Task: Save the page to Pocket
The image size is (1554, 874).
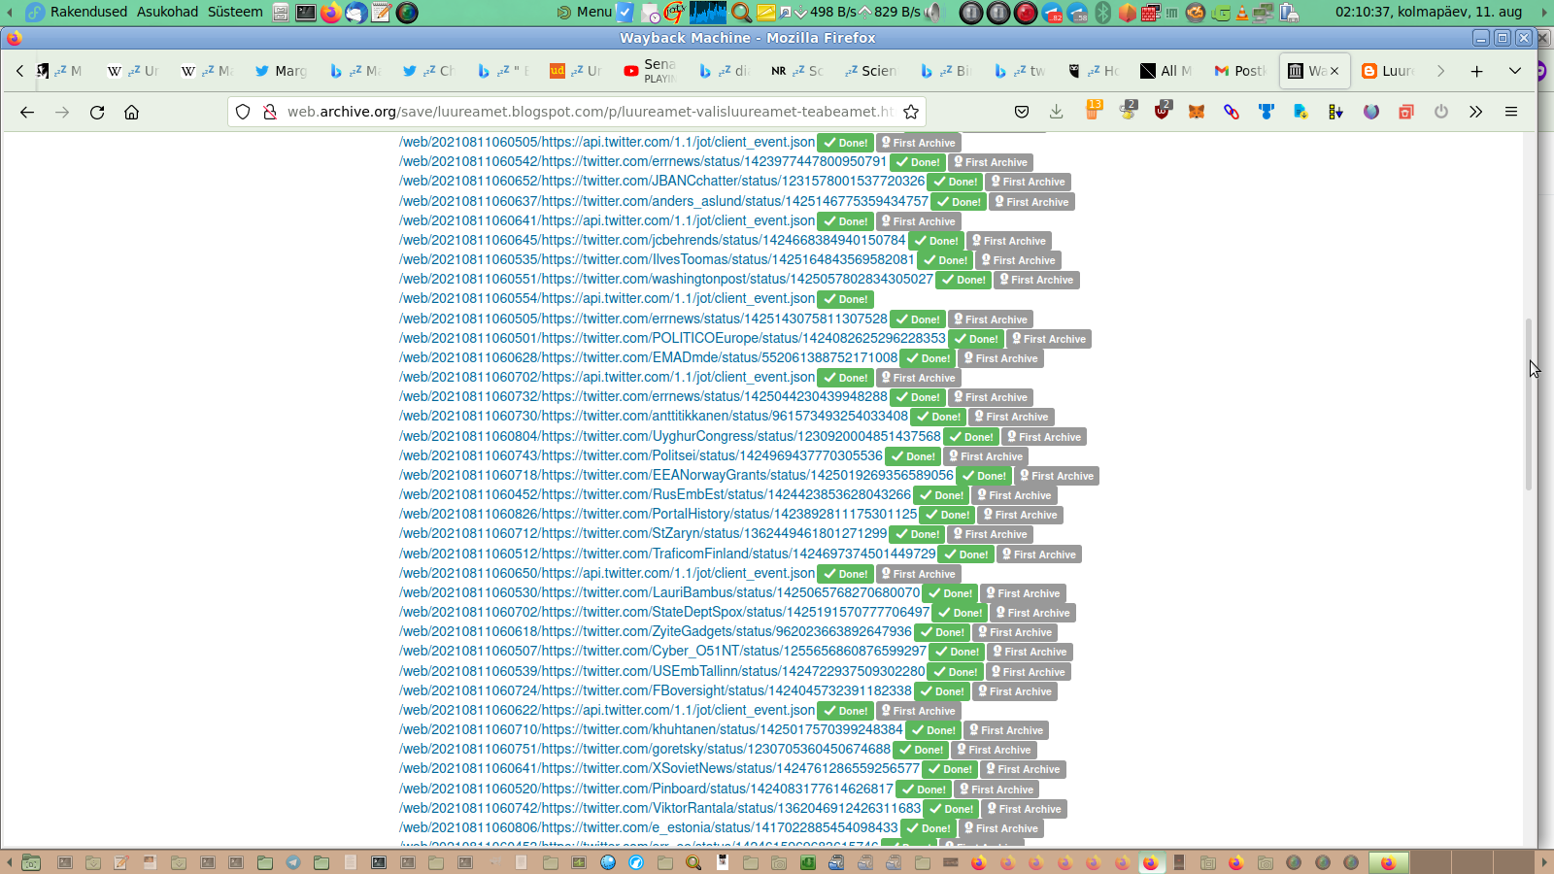Action: click(1022, 112)
